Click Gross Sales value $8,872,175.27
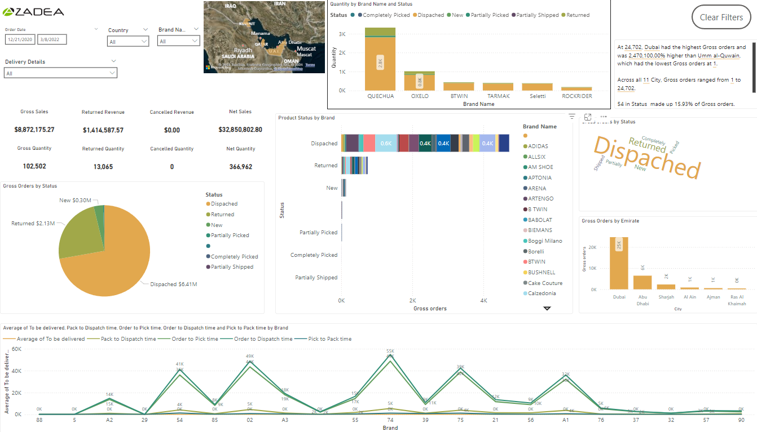757x432 pixels. coord(34,130)
